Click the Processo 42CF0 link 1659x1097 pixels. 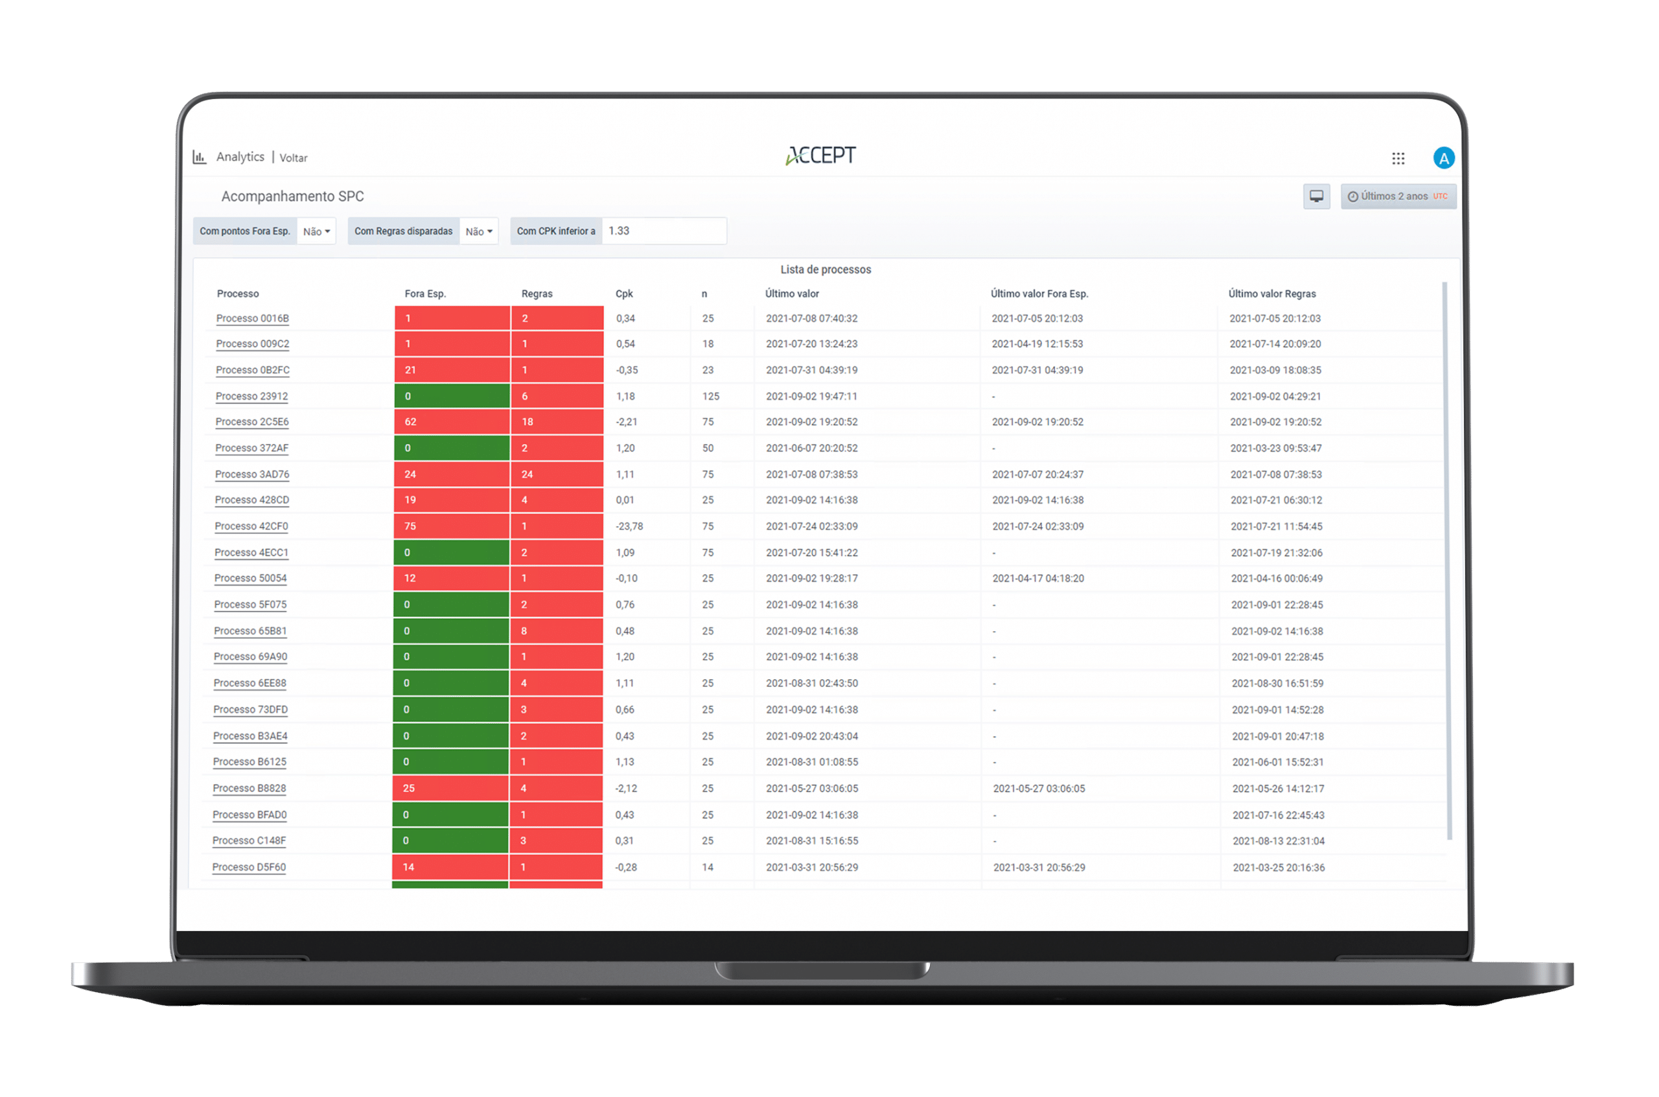[251, 526]
